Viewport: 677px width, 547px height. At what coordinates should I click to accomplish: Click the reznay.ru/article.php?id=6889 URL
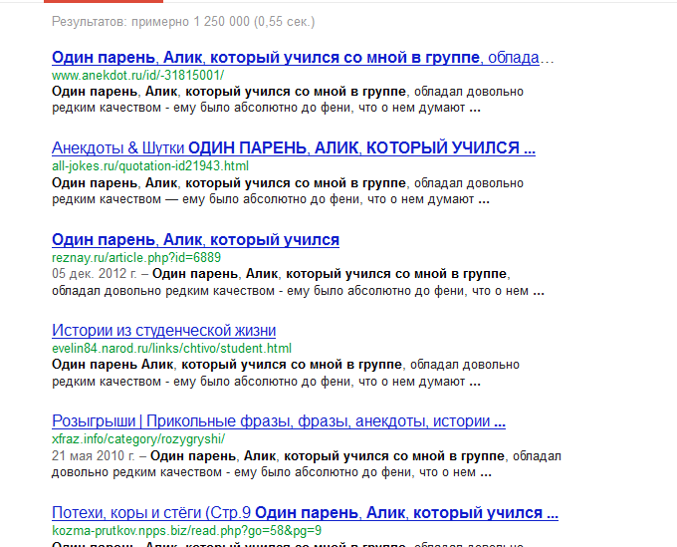click(x=136, y=257)
